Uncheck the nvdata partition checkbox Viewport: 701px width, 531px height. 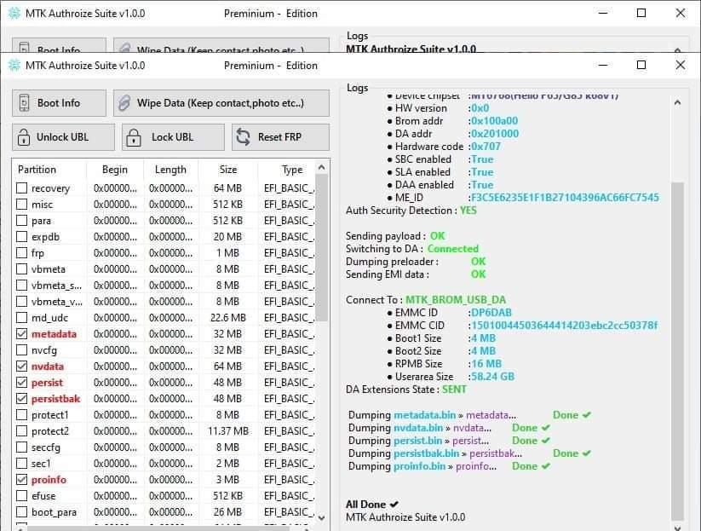pyautogui.click(x=21, y=366)
